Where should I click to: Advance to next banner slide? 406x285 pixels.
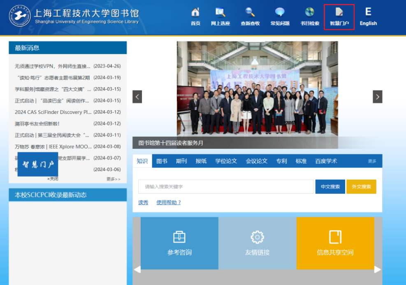click(x=377, y=97)
